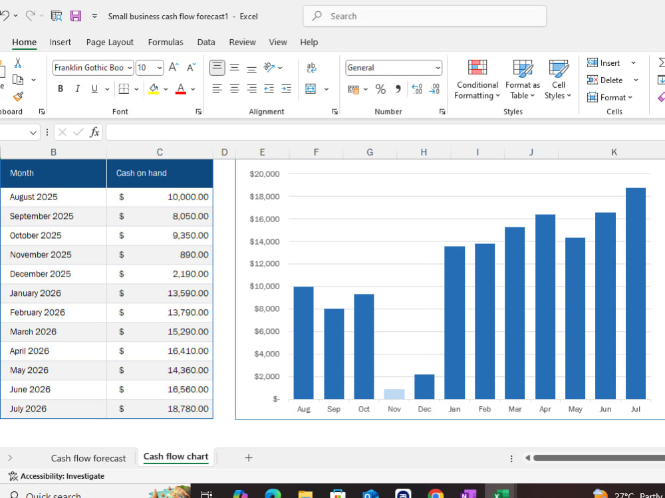Select the light blue Nov bar in chart
Viewport: 665px width, 498px height.
point(394,394)
